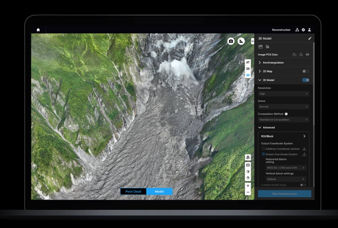Toggle Image POS Data visibility eye icon
Screen dimensions: 338x228
307,55
